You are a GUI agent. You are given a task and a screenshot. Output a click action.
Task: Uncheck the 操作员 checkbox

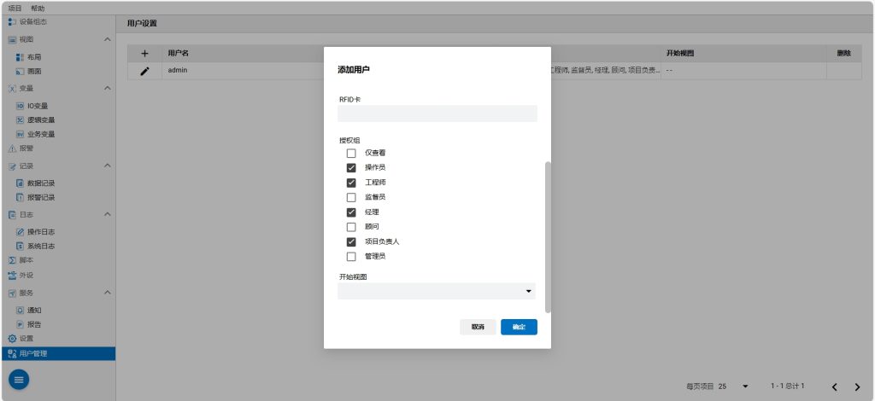click(x=351, y=168)
